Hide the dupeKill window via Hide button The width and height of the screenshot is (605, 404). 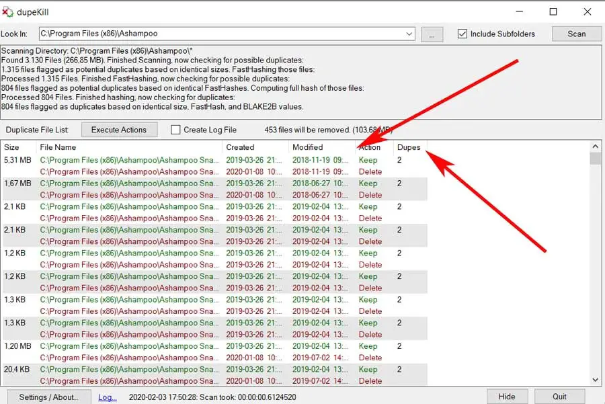click(x=506, y=397)
